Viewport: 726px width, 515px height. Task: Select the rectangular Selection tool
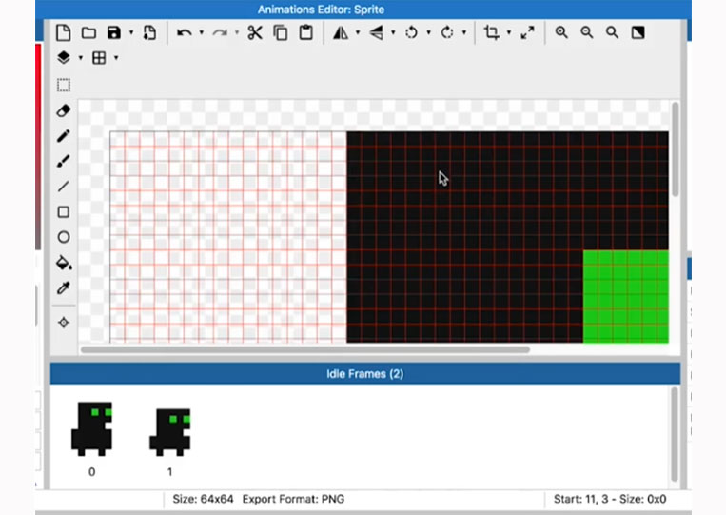(64, 86)
